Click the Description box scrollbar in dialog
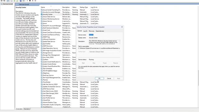 120,42
